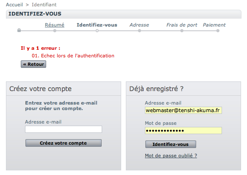Select the Adresse step label

(139, 25)
